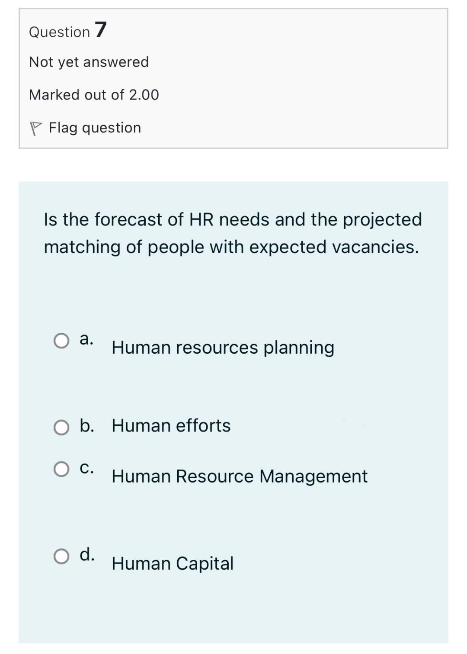Click the Human Capital answer text
The width and height of the screenshot is (467, 654).
(173, 564)
